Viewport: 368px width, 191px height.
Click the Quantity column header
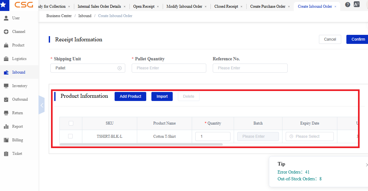point(213,123)
